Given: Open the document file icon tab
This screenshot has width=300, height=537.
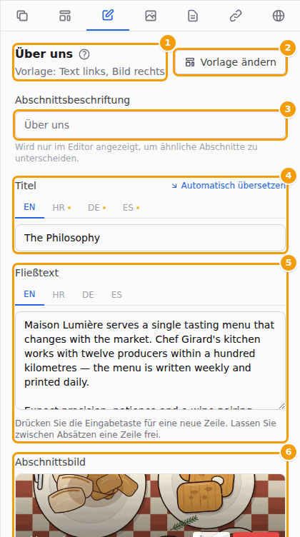Looking at the screenshot, I should (193, 16).
